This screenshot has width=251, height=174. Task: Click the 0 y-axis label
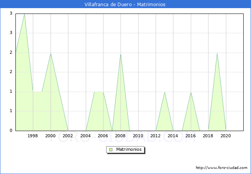pos(11,130)
